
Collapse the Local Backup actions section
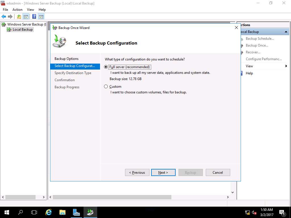[286, 32]
